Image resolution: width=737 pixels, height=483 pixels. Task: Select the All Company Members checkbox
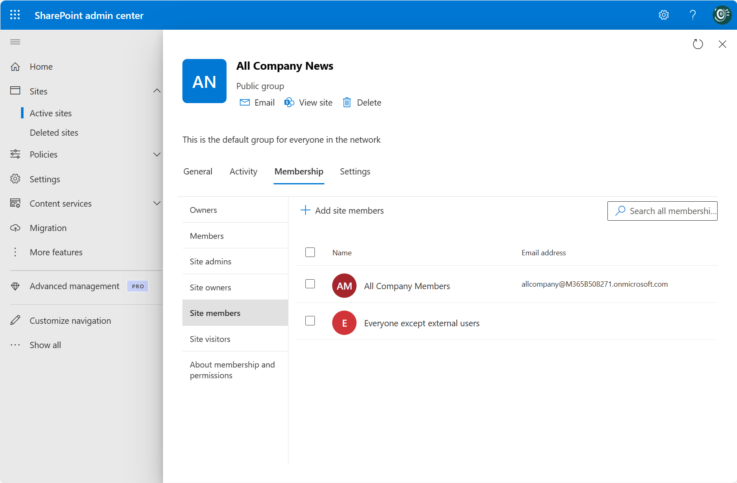(310, 284)
